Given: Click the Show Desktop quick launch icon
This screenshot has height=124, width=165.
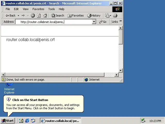Looking at the screenshot, I should pos(21,121).
